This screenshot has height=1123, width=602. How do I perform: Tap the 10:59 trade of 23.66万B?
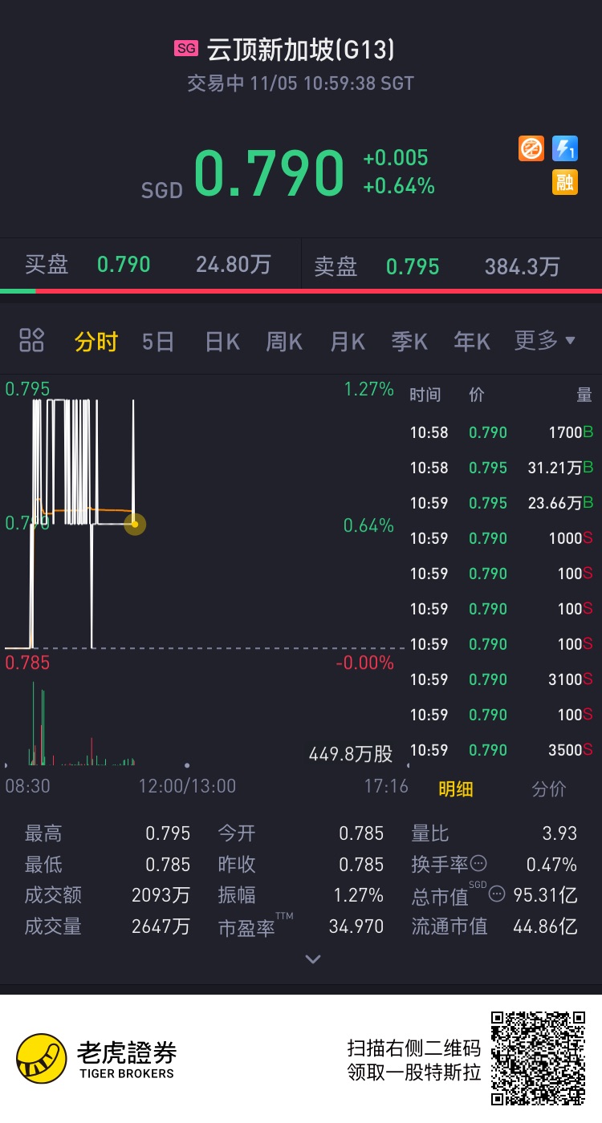coord(502,503)
